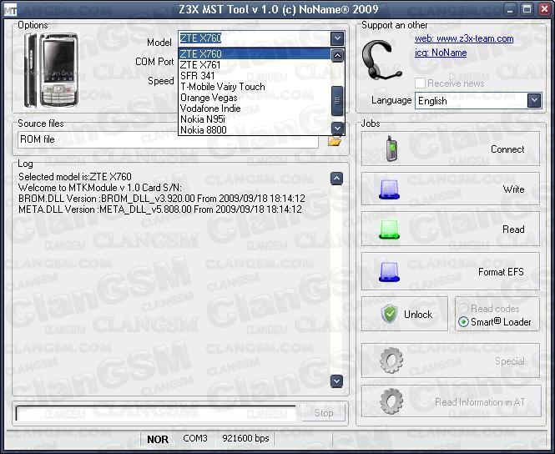Click the Read button label
The image size is (555, 454).
click(x=513, y=230)
